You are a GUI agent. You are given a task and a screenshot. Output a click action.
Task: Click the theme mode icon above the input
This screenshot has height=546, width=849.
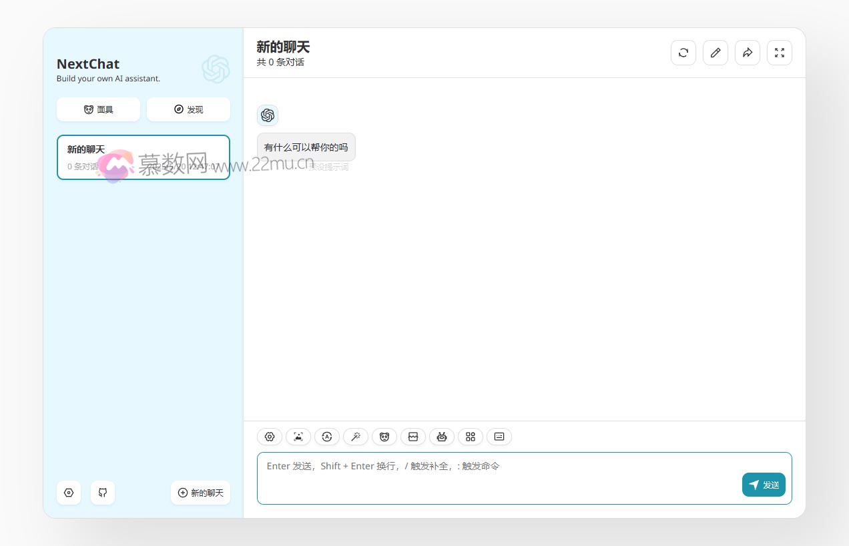327,437
